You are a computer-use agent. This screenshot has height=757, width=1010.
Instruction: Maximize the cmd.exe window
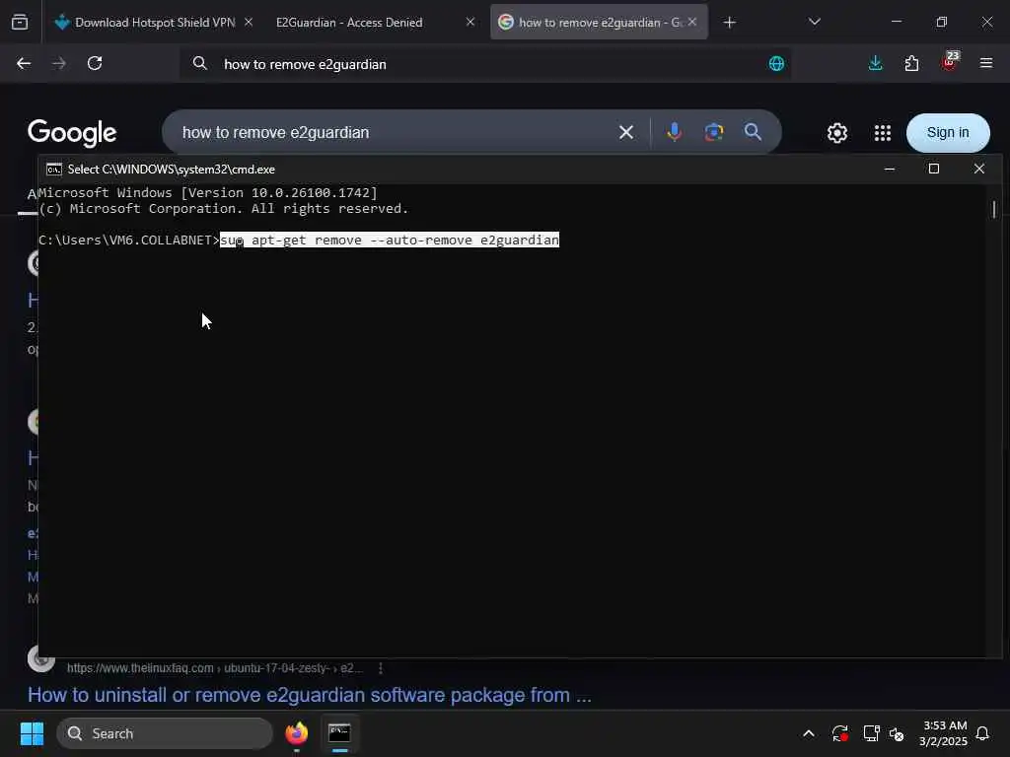[x=934, y=169]
